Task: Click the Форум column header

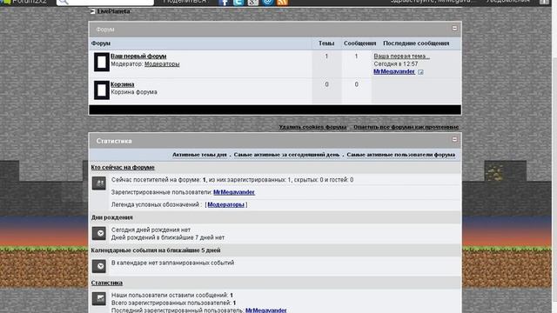Action: 101,43
